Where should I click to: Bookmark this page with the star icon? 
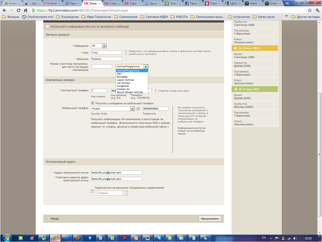pyautogui.click(x=310, y=10)
